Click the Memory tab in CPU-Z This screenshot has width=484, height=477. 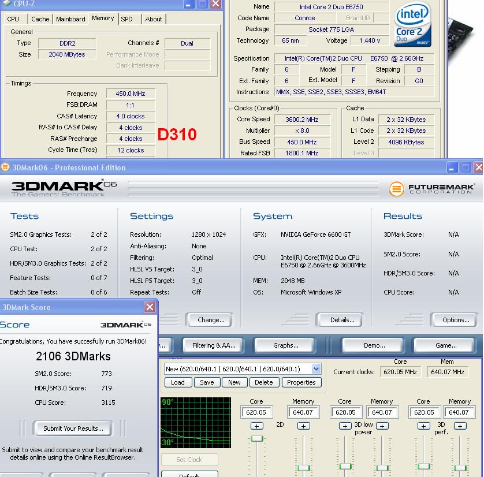pos(103,18)
